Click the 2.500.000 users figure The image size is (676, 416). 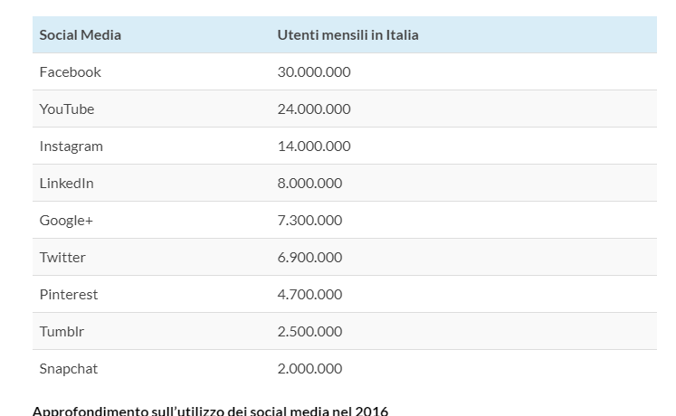pos(309,332)
